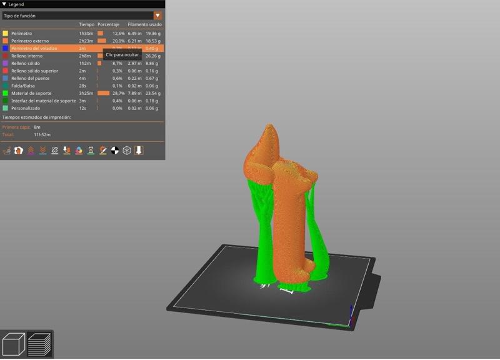Viewport: 500px width, 360px height.
Task: Click the XYZ axis gizmo on bed corner
Action: click(351, 316)
